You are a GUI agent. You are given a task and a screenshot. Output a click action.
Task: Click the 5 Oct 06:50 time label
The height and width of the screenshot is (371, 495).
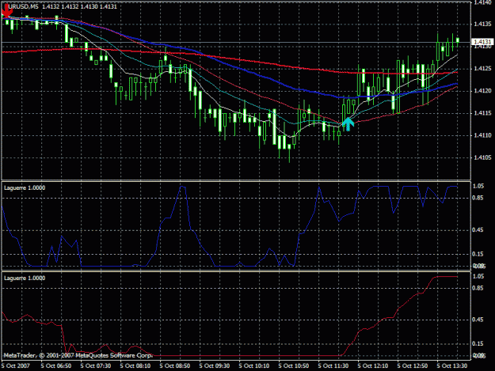56,366
